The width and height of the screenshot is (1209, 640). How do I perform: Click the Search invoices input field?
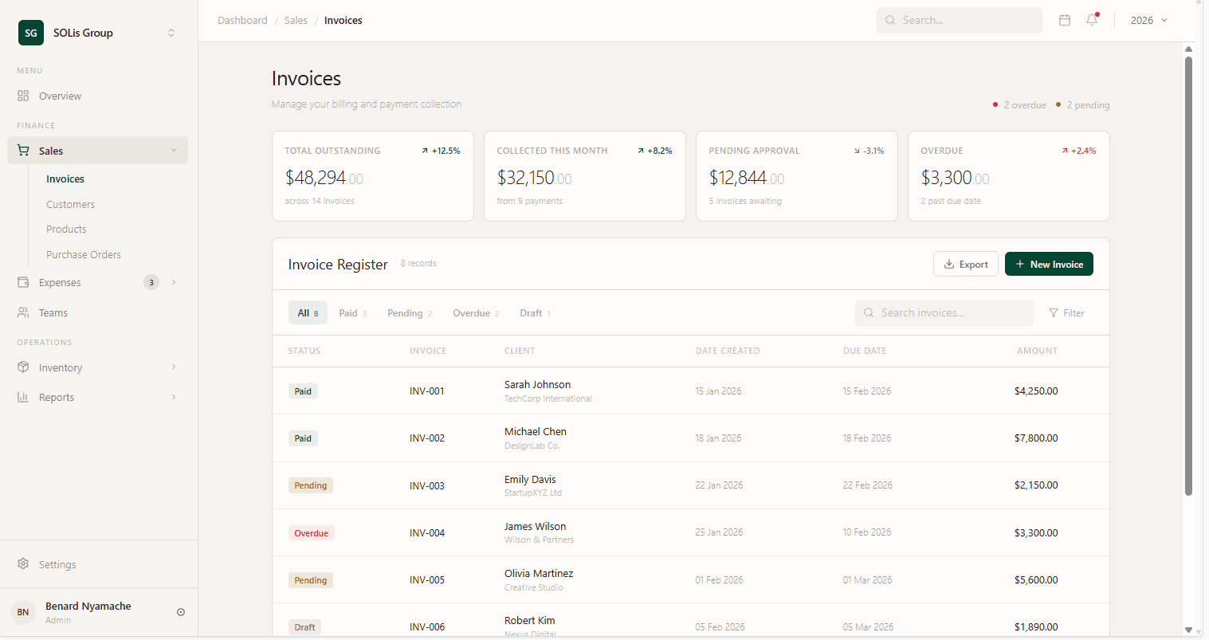click(944, 312)
